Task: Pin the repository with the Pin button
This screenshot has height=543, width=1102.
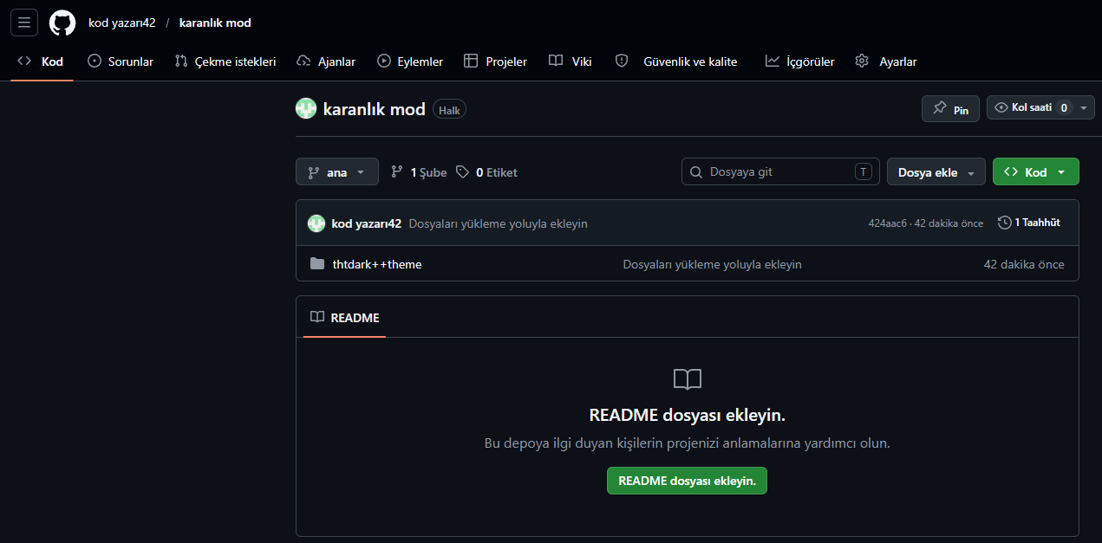Action: 950,108
